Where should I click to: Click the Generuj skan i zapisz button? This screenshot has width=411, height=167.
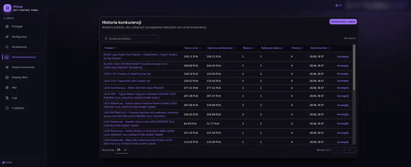(x=343, y=22)
